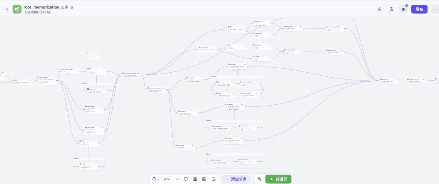The width and height of the screenshot is (439, 184).
Task: Open the version history clock icon
Action: tap(391, 9)
